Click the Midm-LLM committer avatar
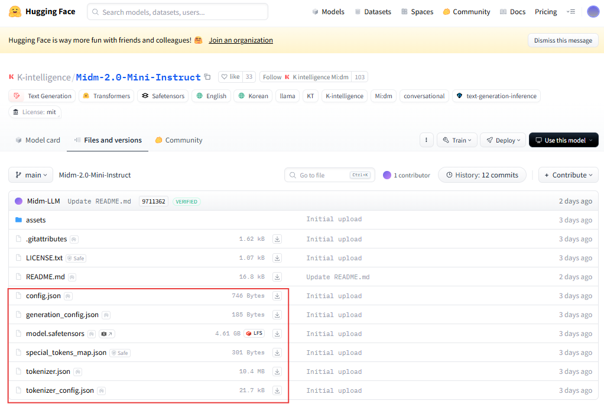This screenshot has width=604, height=407. (18, 201)
